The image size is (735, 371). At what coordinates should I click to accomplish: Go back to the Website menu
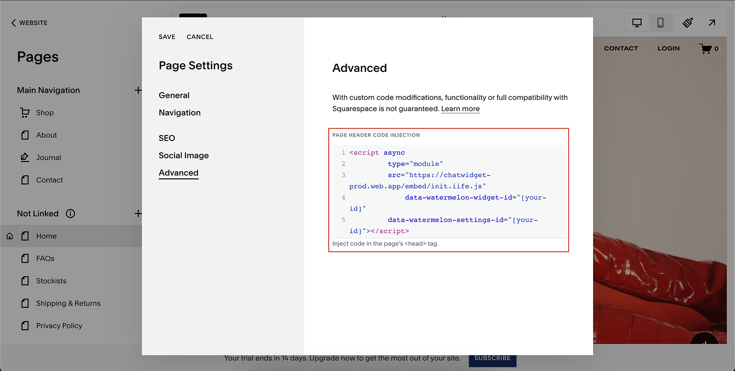tap(29, 23)
